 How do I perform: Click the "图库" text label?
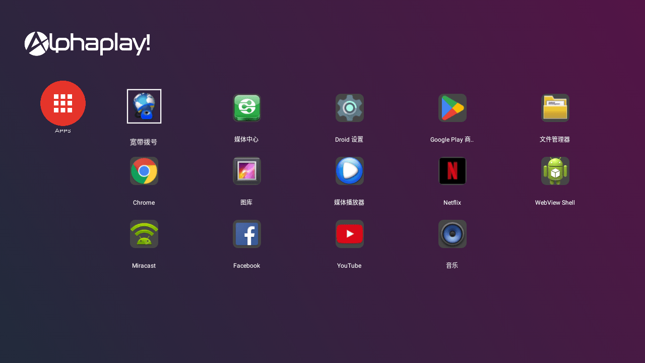246,203
